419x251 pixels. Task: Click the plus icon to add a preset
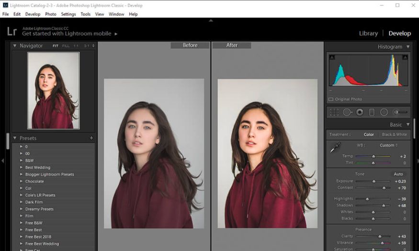pyautogui.click(x=91, y=138)
